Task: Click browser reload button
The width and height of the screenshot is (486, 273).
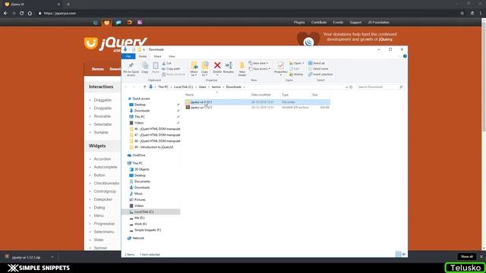Action: [x=21, y=14]
